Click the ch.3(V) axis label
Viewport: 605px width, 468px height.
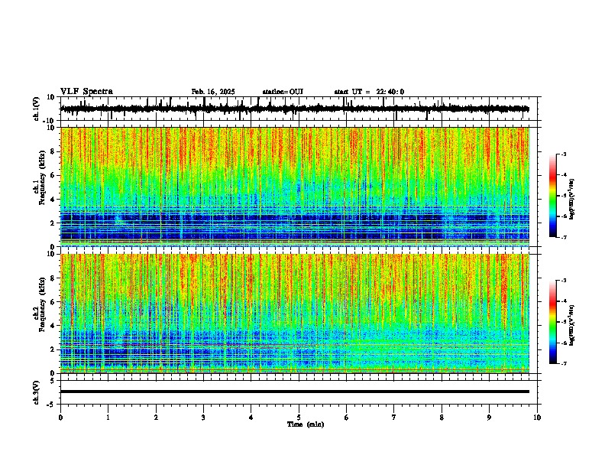(x=37, y=393)
